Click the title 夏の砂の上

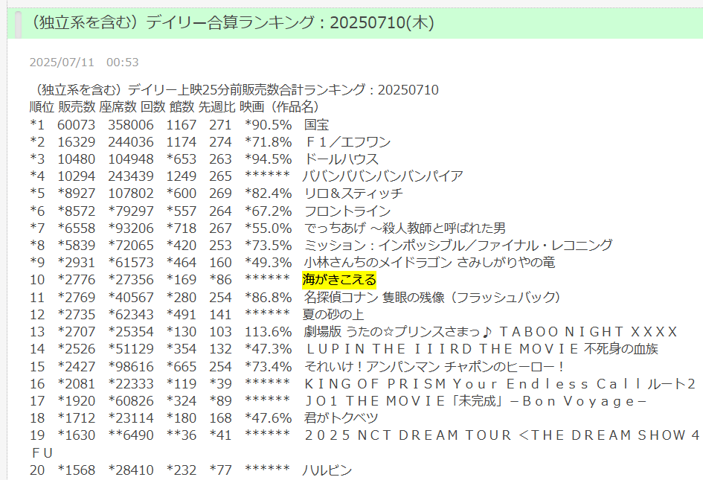[333, 315]
